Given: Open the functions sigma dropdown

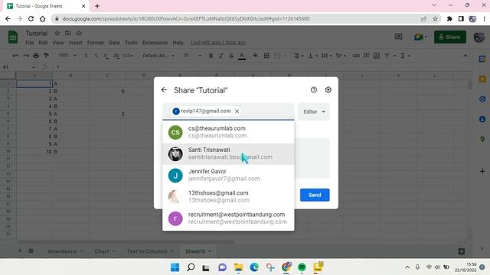Looking at the screenshot, I should (405, 56).
